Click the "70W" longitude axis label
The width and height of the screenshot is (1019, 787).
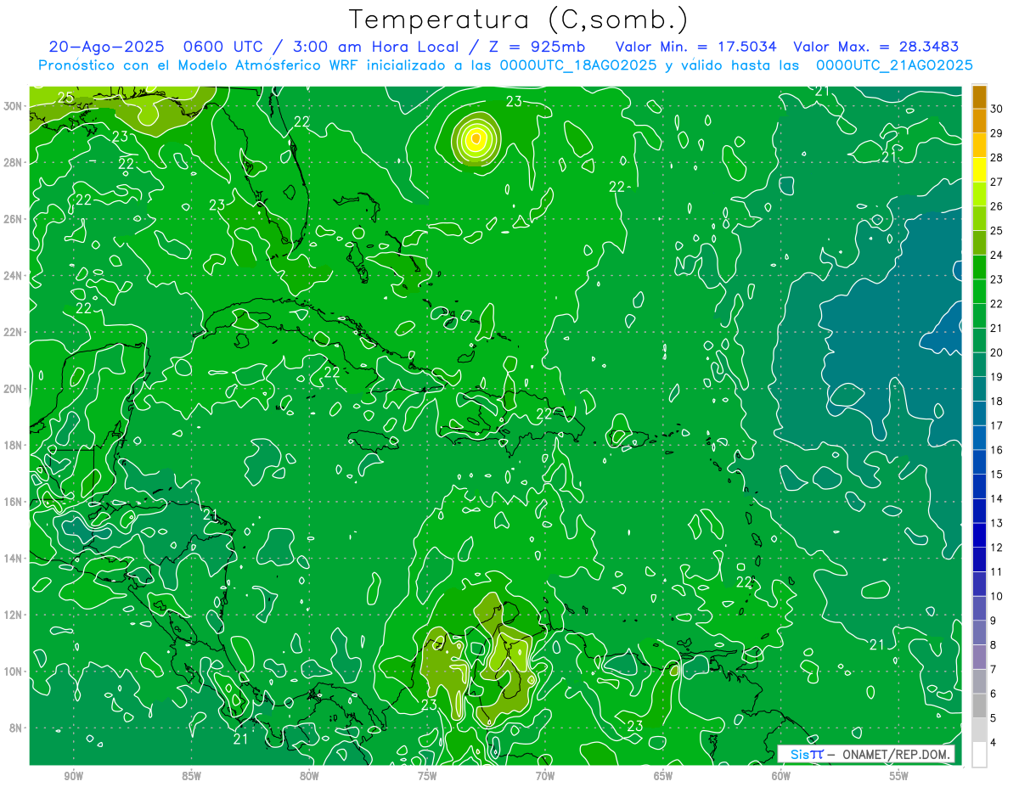click(545, 775)
